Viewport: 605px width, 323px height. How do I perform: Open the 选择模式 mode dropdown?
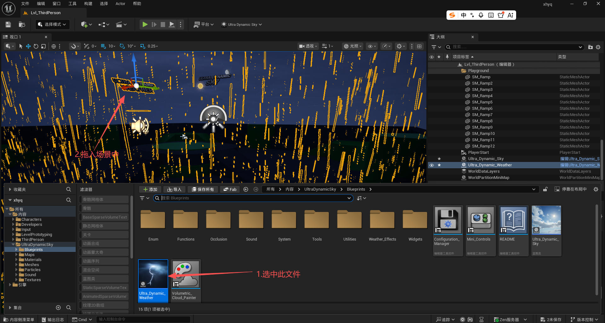[x=52, y=25]
